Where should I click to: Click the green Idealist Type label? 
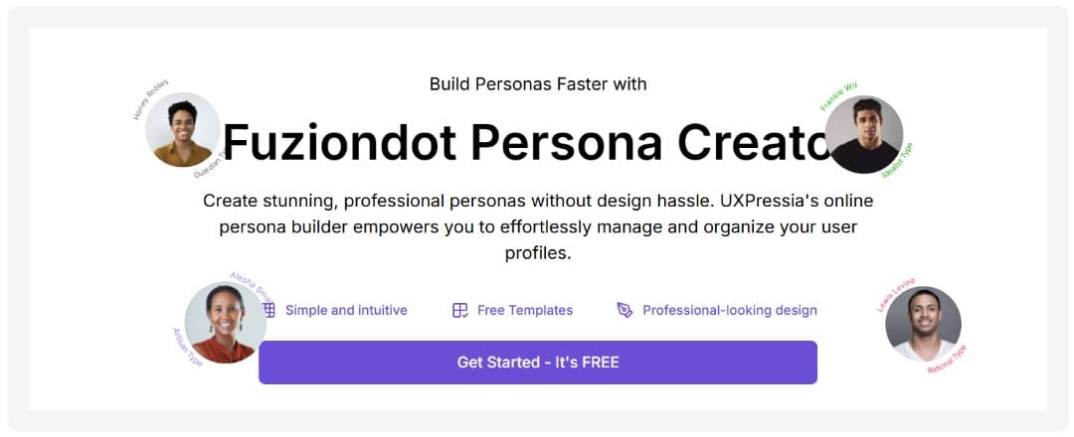pos(897,160)
